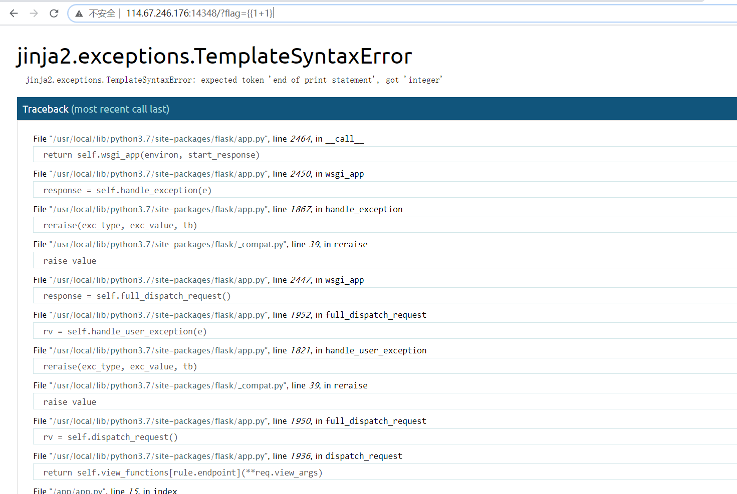Click the browser back arrow
This screenshot has height=494, width=737.
click(x=14, y=14)
